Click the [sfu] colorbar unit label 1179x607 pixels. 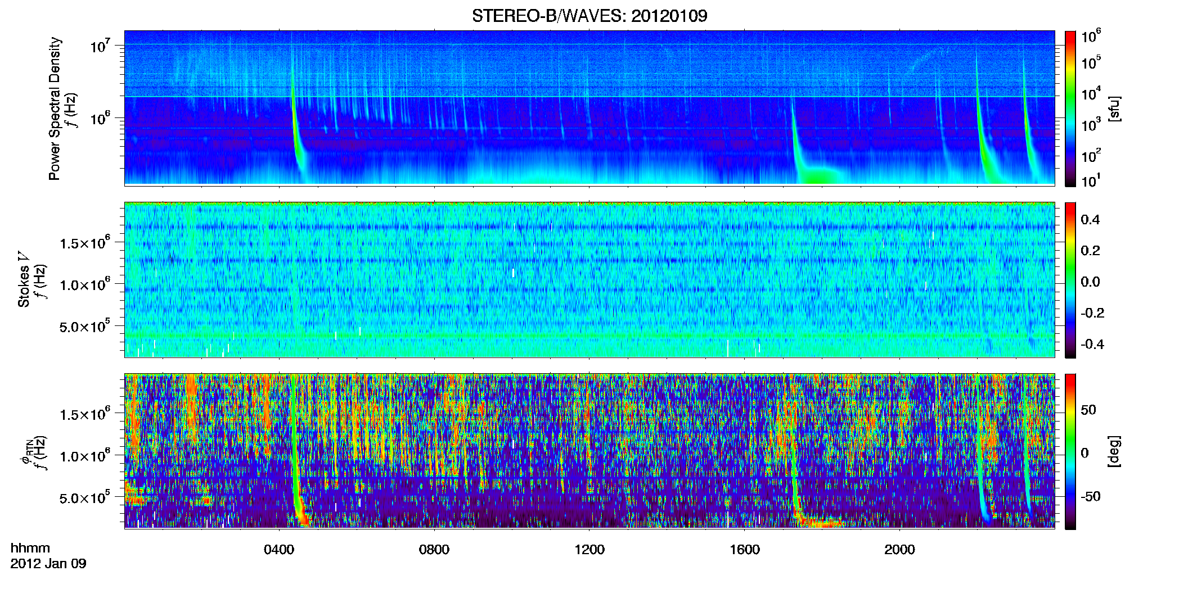1114,108
